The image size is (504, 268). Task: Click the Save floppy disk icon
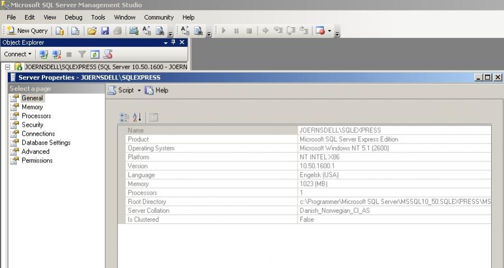(x=105, y=31)
